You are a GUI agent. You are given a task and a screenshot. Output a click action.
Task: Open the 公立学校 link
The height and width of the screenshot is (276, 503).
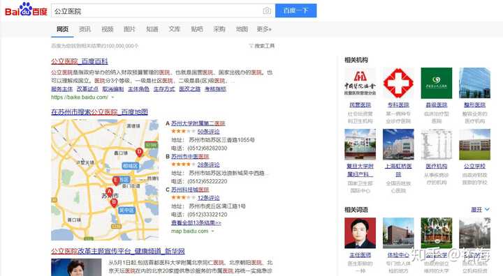tap(475, 166)
